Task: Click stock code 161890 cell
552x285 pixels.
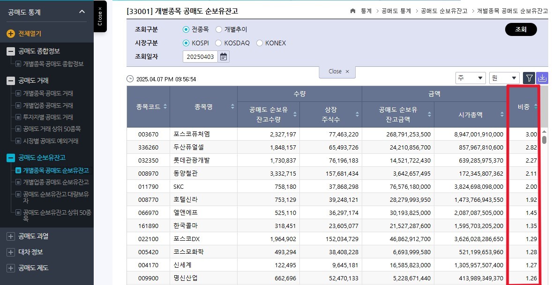Action: 148,226
